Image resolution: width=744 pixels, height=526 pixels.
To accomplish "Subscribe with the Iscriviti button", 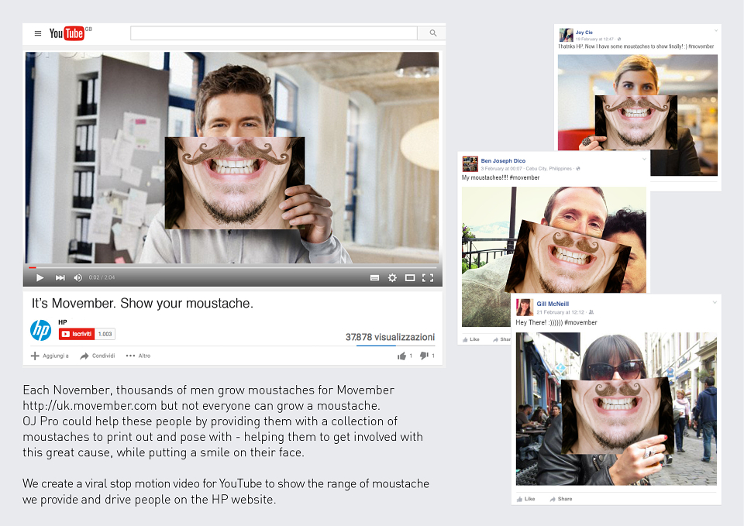I will 77,334.
